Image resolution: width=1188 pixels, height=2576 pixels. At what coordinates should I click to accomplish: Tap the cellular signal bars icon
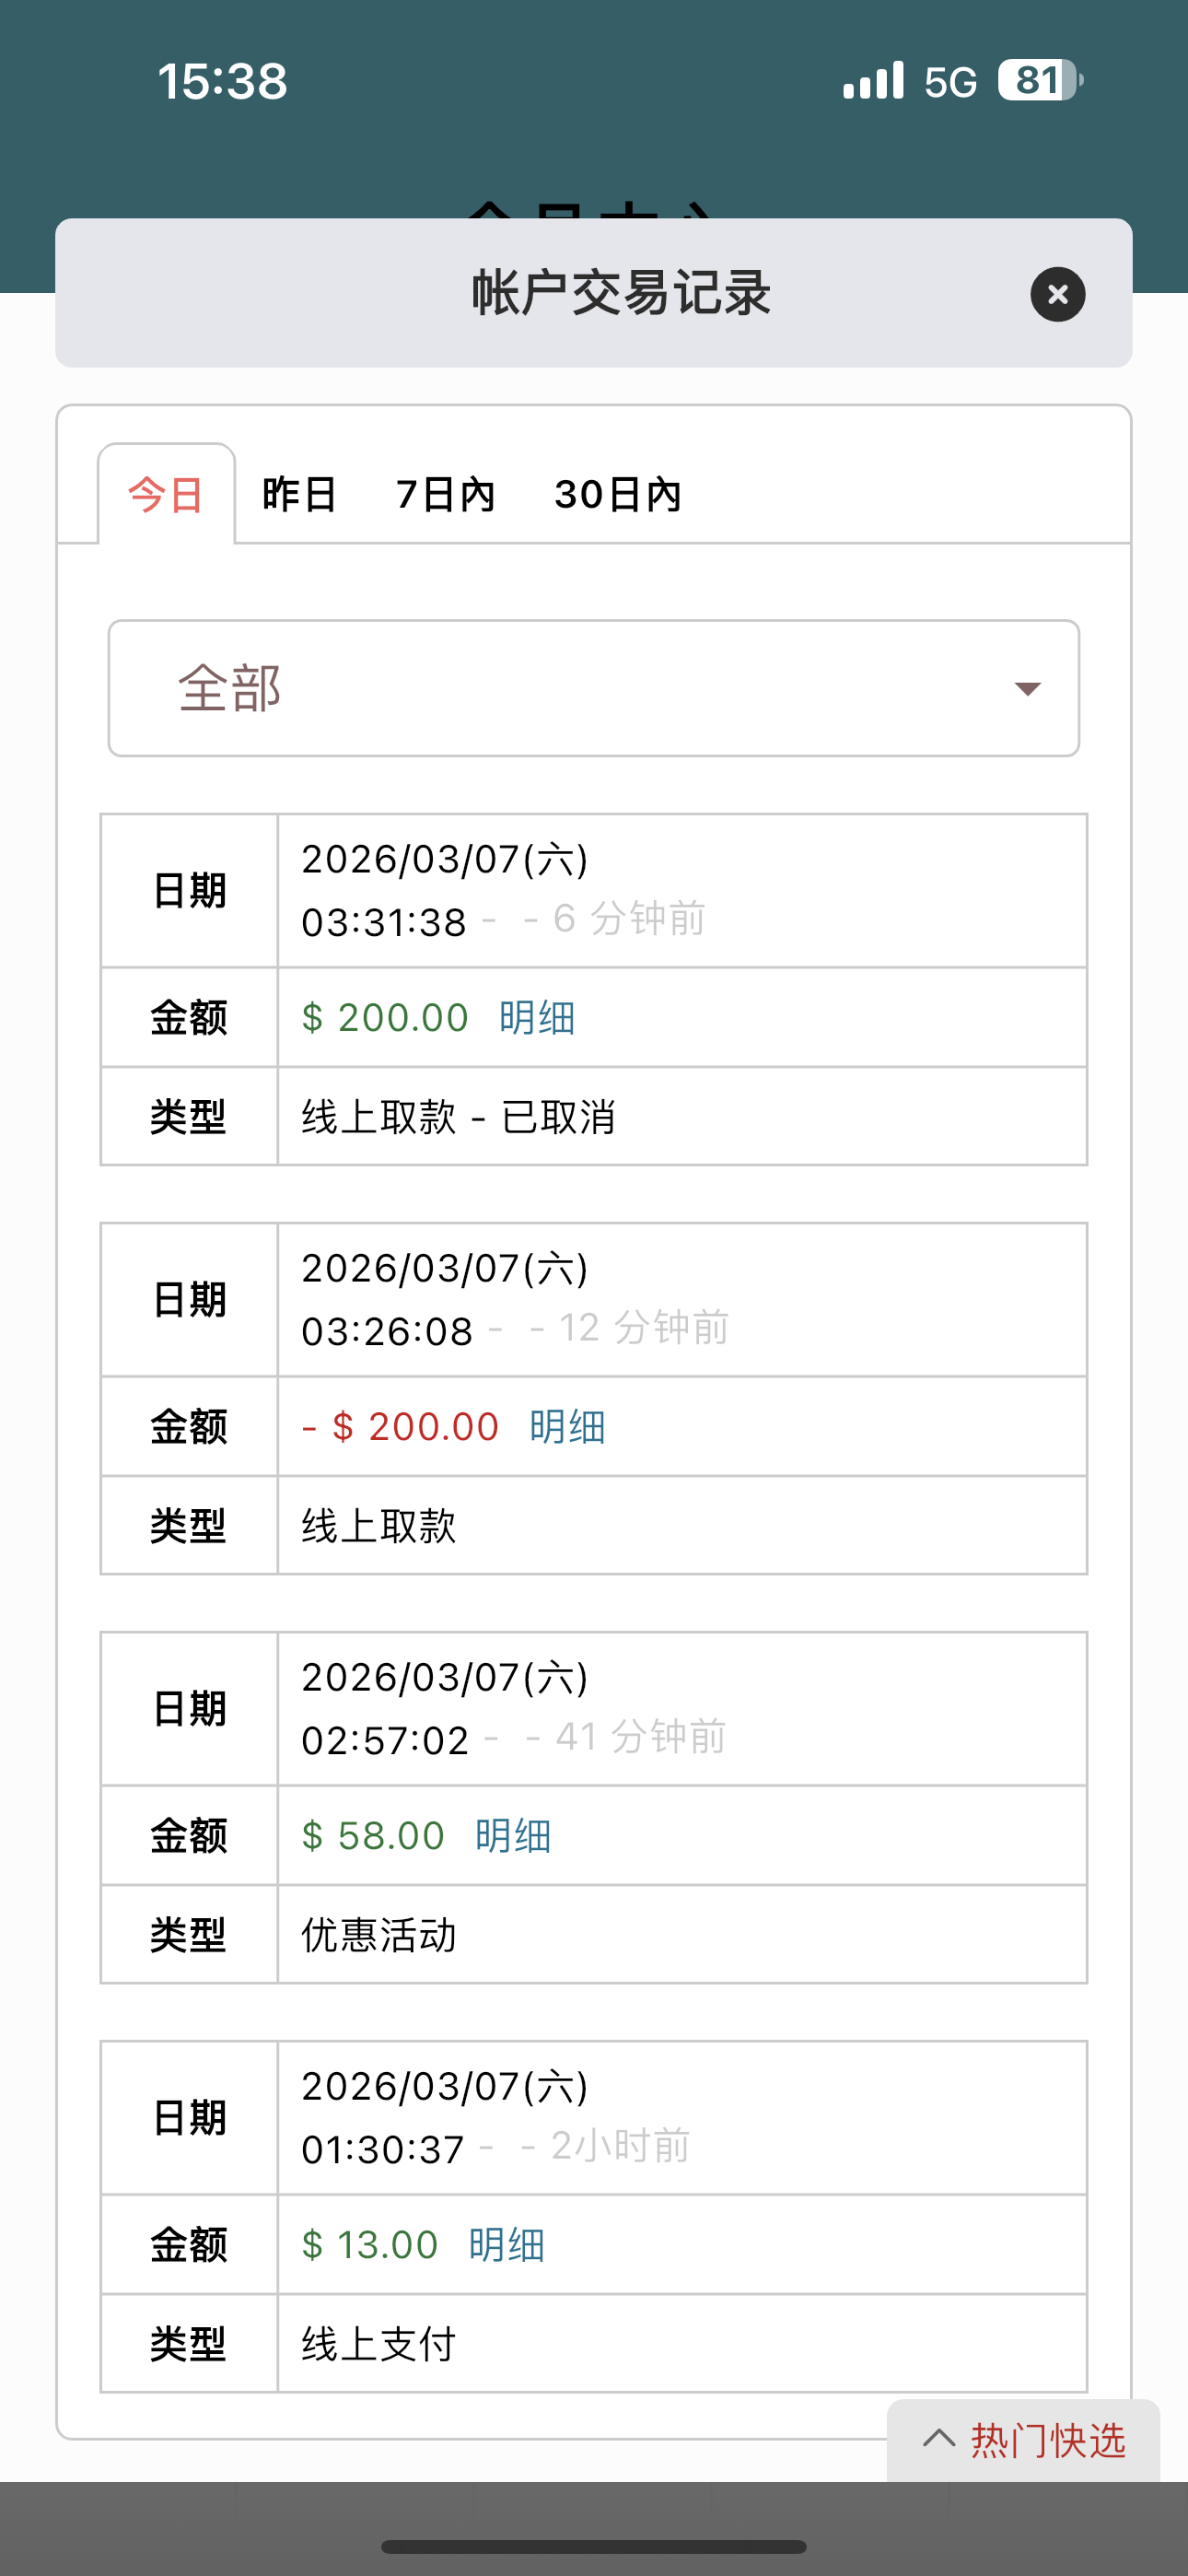[x=873, y=80]
